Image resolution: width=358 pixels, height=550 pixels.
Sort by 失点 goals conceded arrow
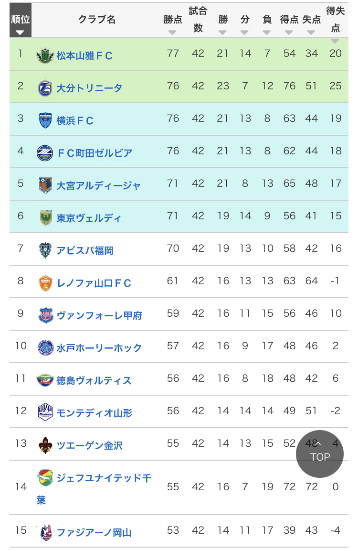[311, 32]
